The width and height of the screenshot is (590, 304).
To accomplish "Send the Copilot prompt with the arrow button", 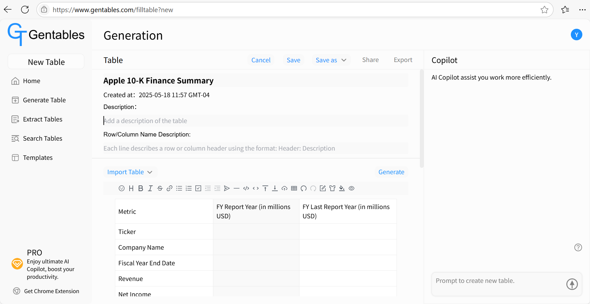I will 572,284.
